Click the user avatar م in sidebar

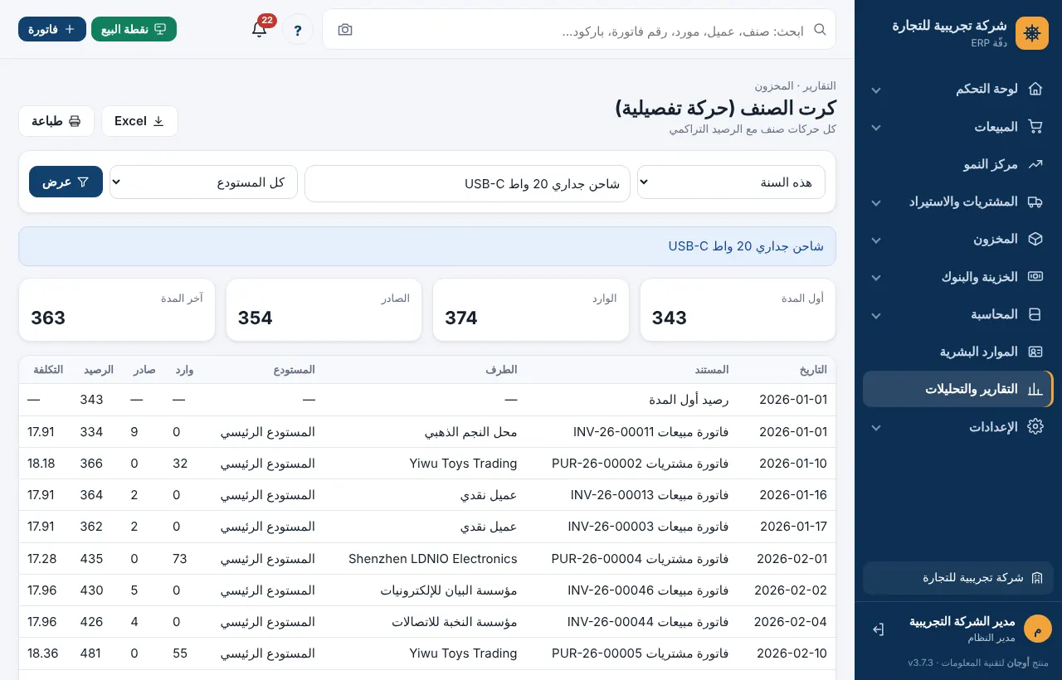point(1037,629)
